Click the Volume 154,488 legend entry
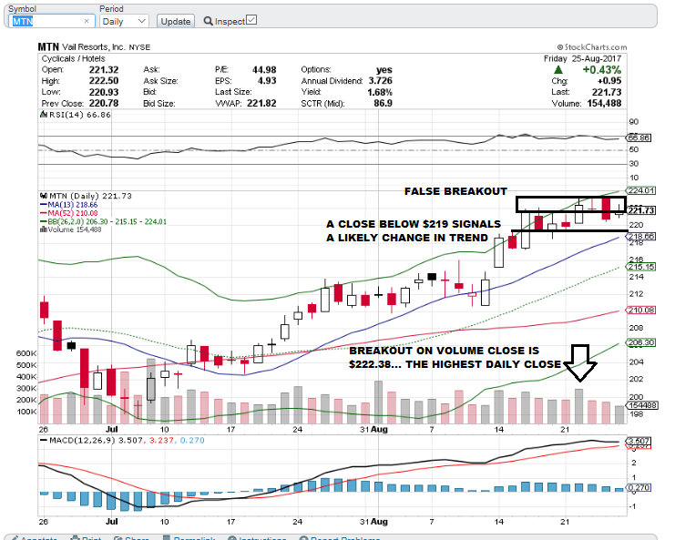The height and width of the screenshot is (540, 675). [x=75, y=229]
